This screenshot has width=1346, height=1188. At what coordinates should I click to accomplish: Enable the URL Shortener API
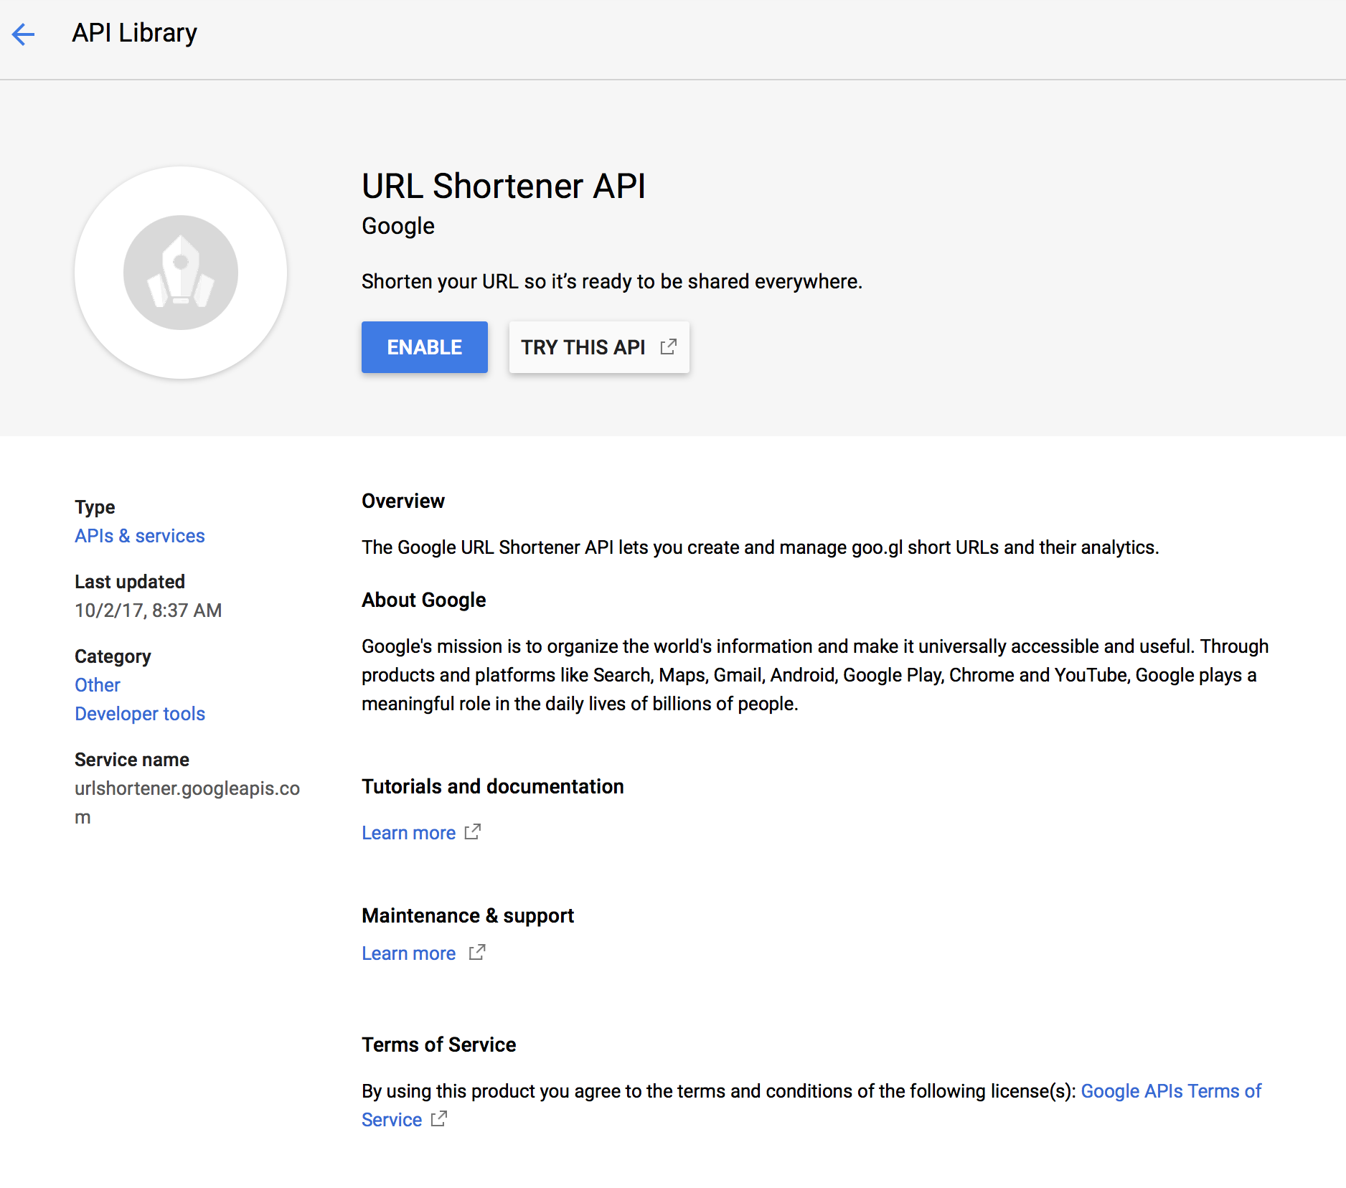(x=425, y=347)
